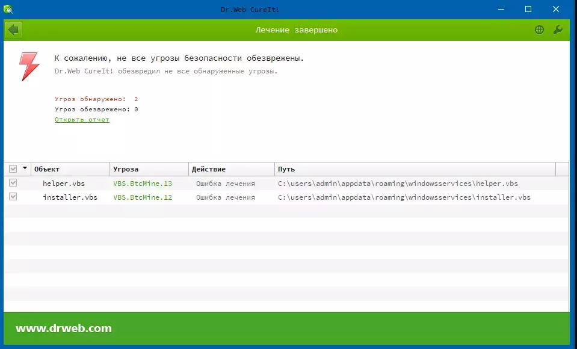The image size is (577, 349).
Task: Sort by the 'Угроза' column header
Action: click(149, 169)
